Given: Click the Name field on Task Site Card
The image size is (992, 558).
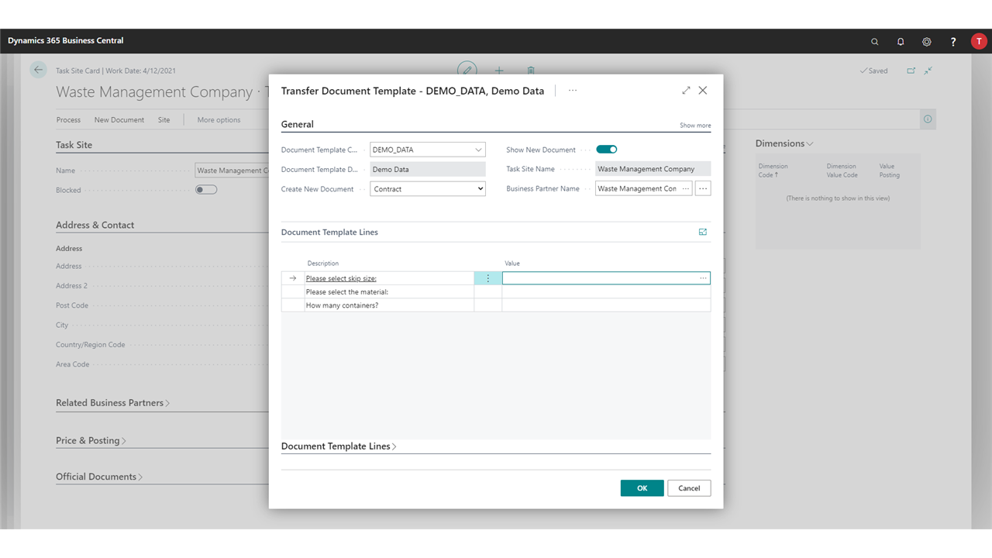Looking at the screenshot, I should pos(232,170).
